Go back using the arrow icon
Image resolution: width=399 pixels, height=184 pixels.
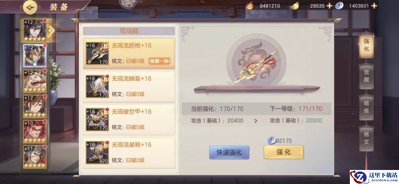(30, 7)
